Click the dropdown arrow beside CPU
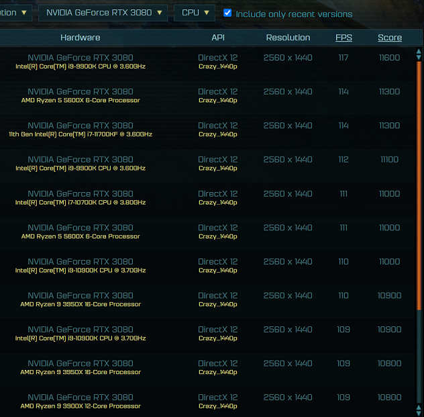The width and height of the screenshot is (424, 417). pyautogui.click(x=207, y=13)
